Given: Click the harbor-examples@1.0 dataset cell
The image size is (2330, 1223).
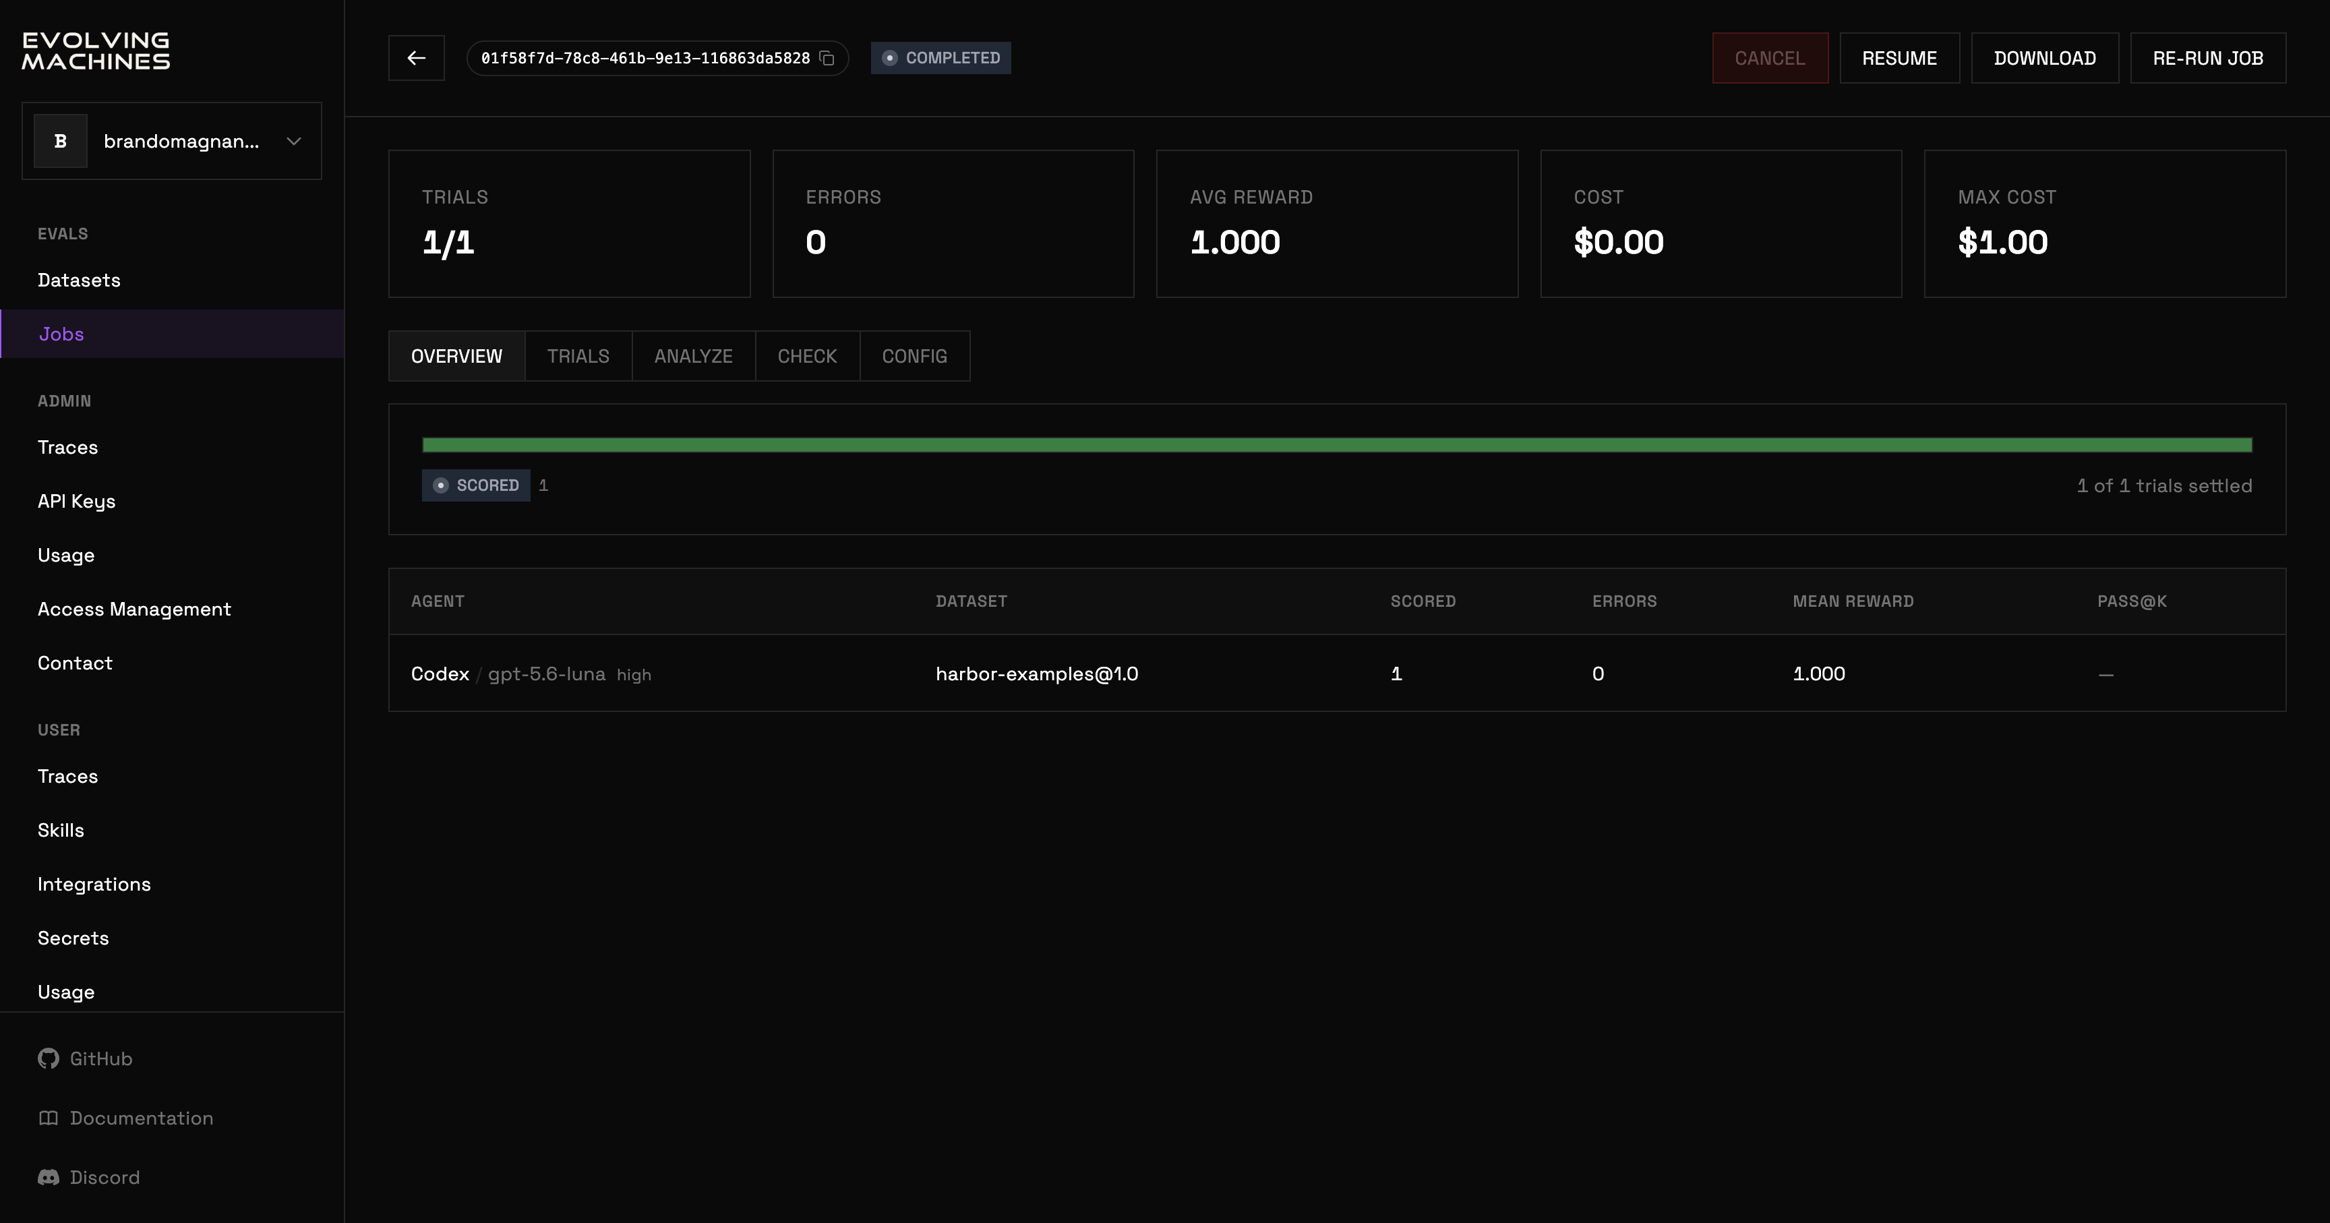Looking at the screenshot, I should point(1038,674).
